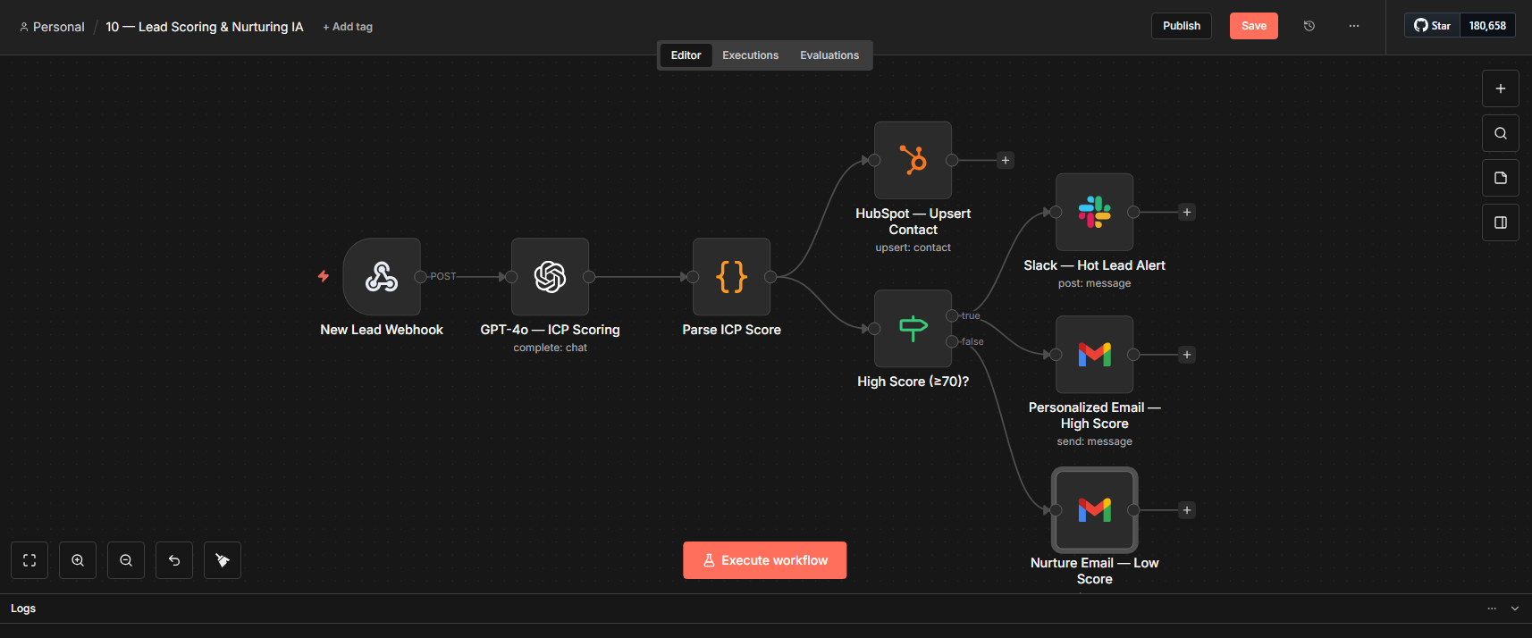
Task: Click the 'send: message' subtitle text
Action: pos(1094,441)
